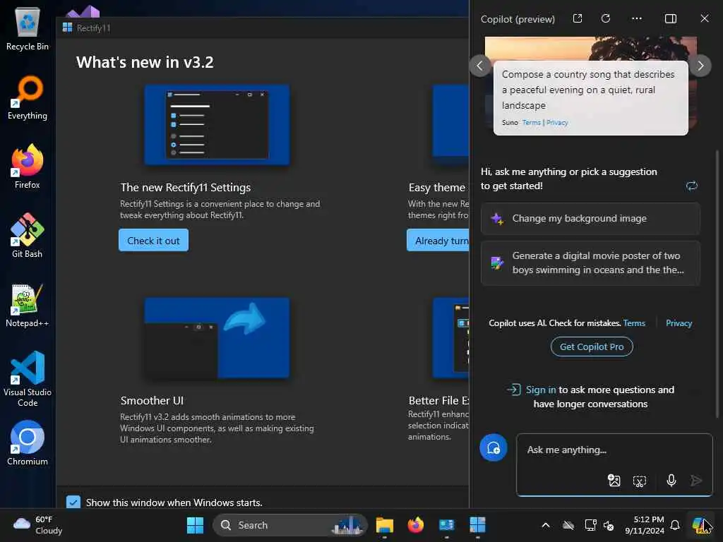Click the Sign in link
The width and height of the screenshot is (723, 542).
[541, 390]
